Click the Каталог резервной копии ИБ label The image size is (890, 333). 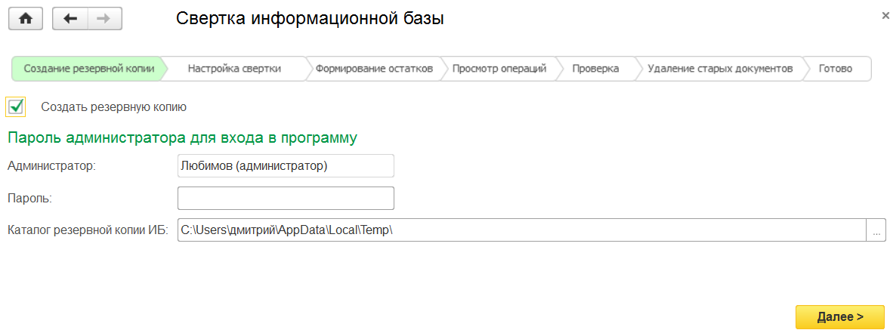tap(87, 230)
